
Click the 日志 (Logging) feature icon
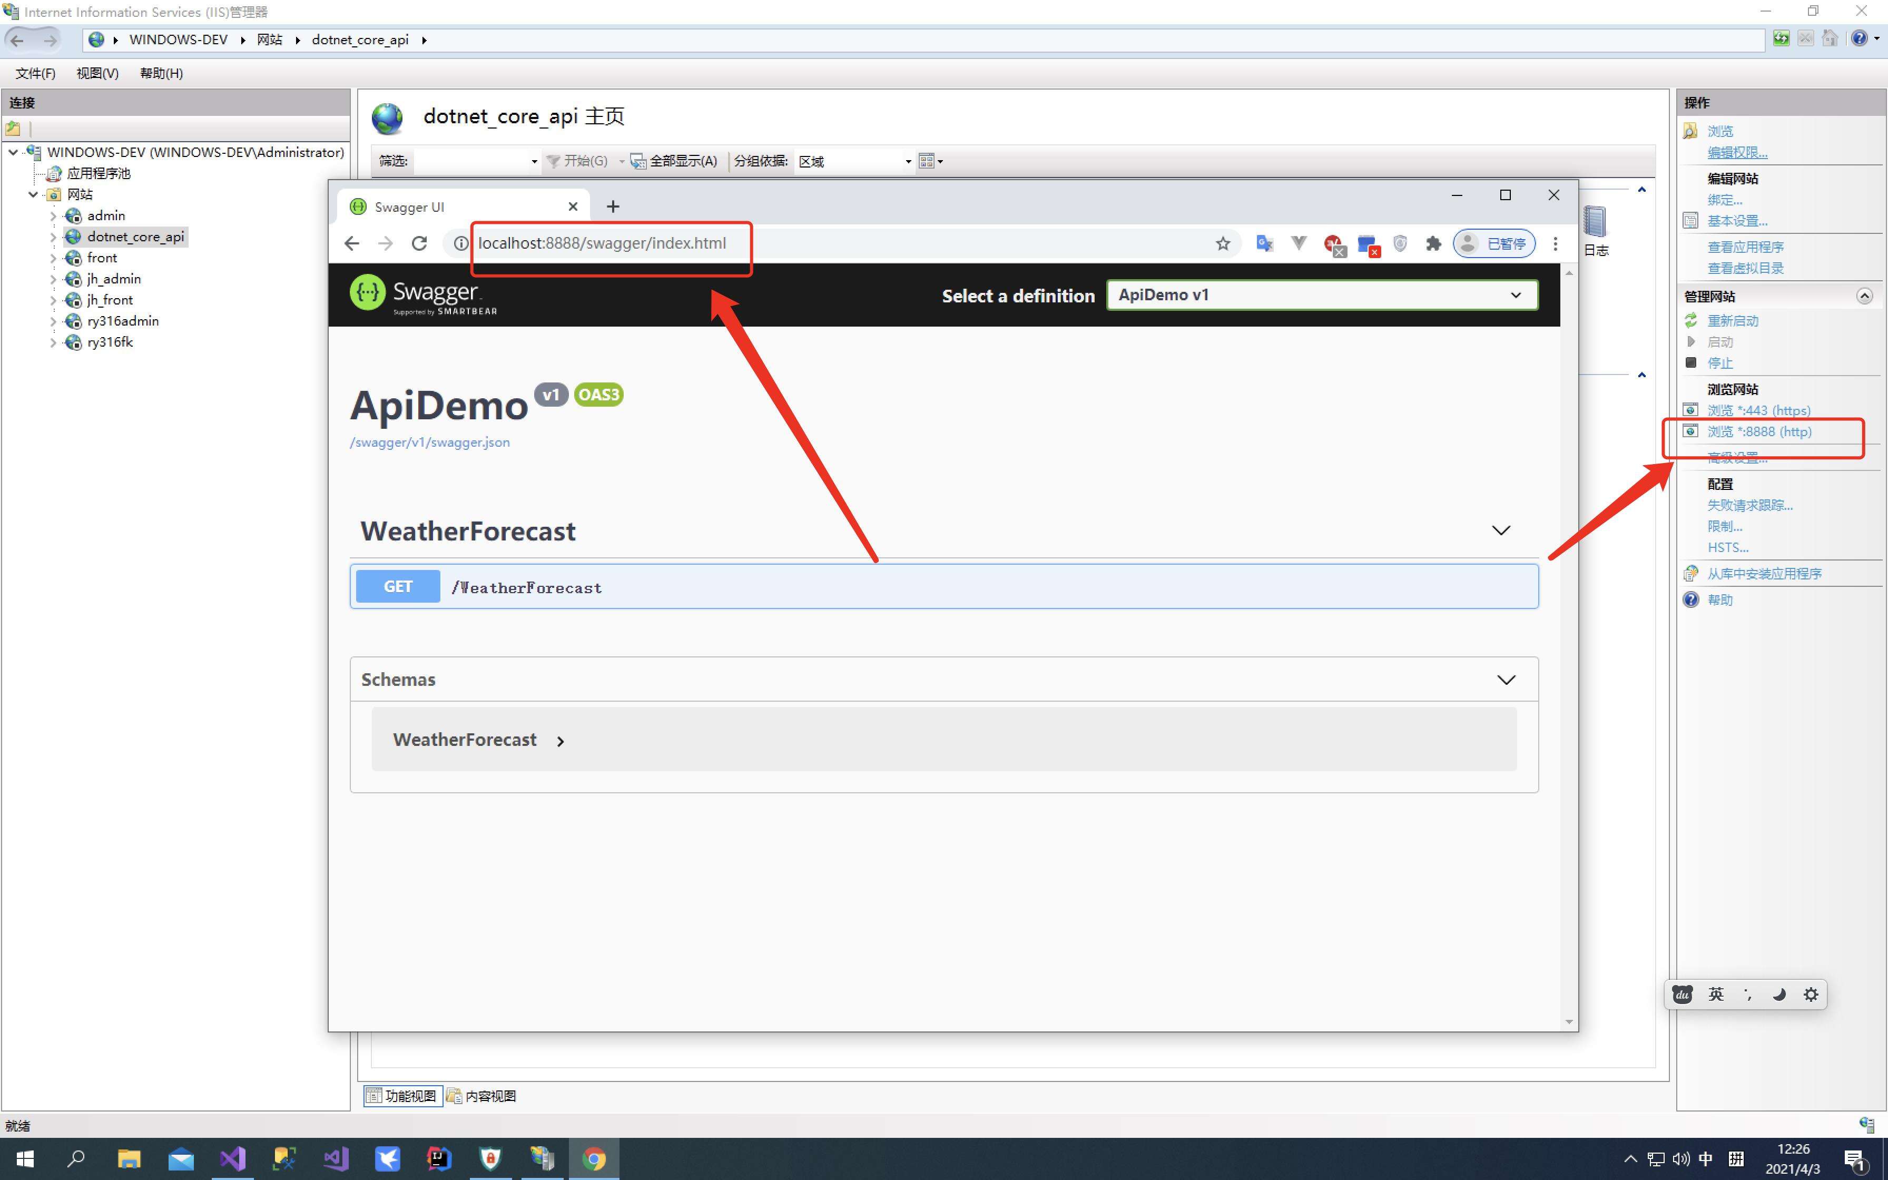click(1596, 231)
